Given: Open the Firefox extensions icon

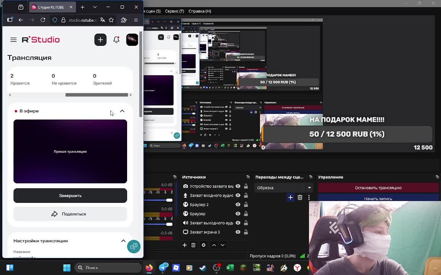Looking at the screenshot, I should 124,20.
